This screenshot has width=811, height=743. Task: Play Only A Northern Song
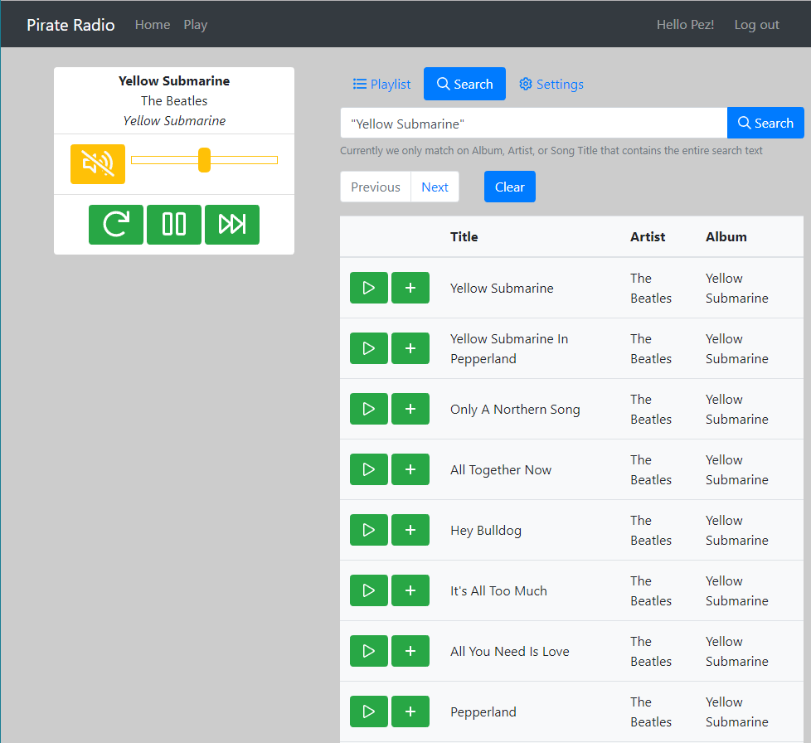pyautogui.click(x=369, y=409)
